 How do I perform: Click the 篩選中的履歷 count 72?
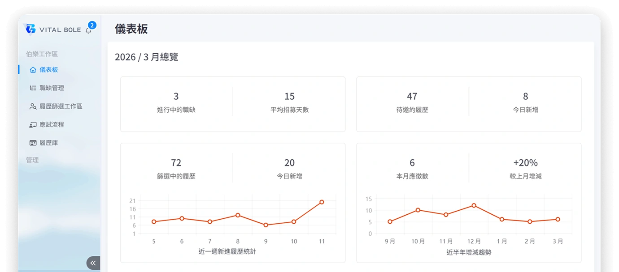click(176, 163)
